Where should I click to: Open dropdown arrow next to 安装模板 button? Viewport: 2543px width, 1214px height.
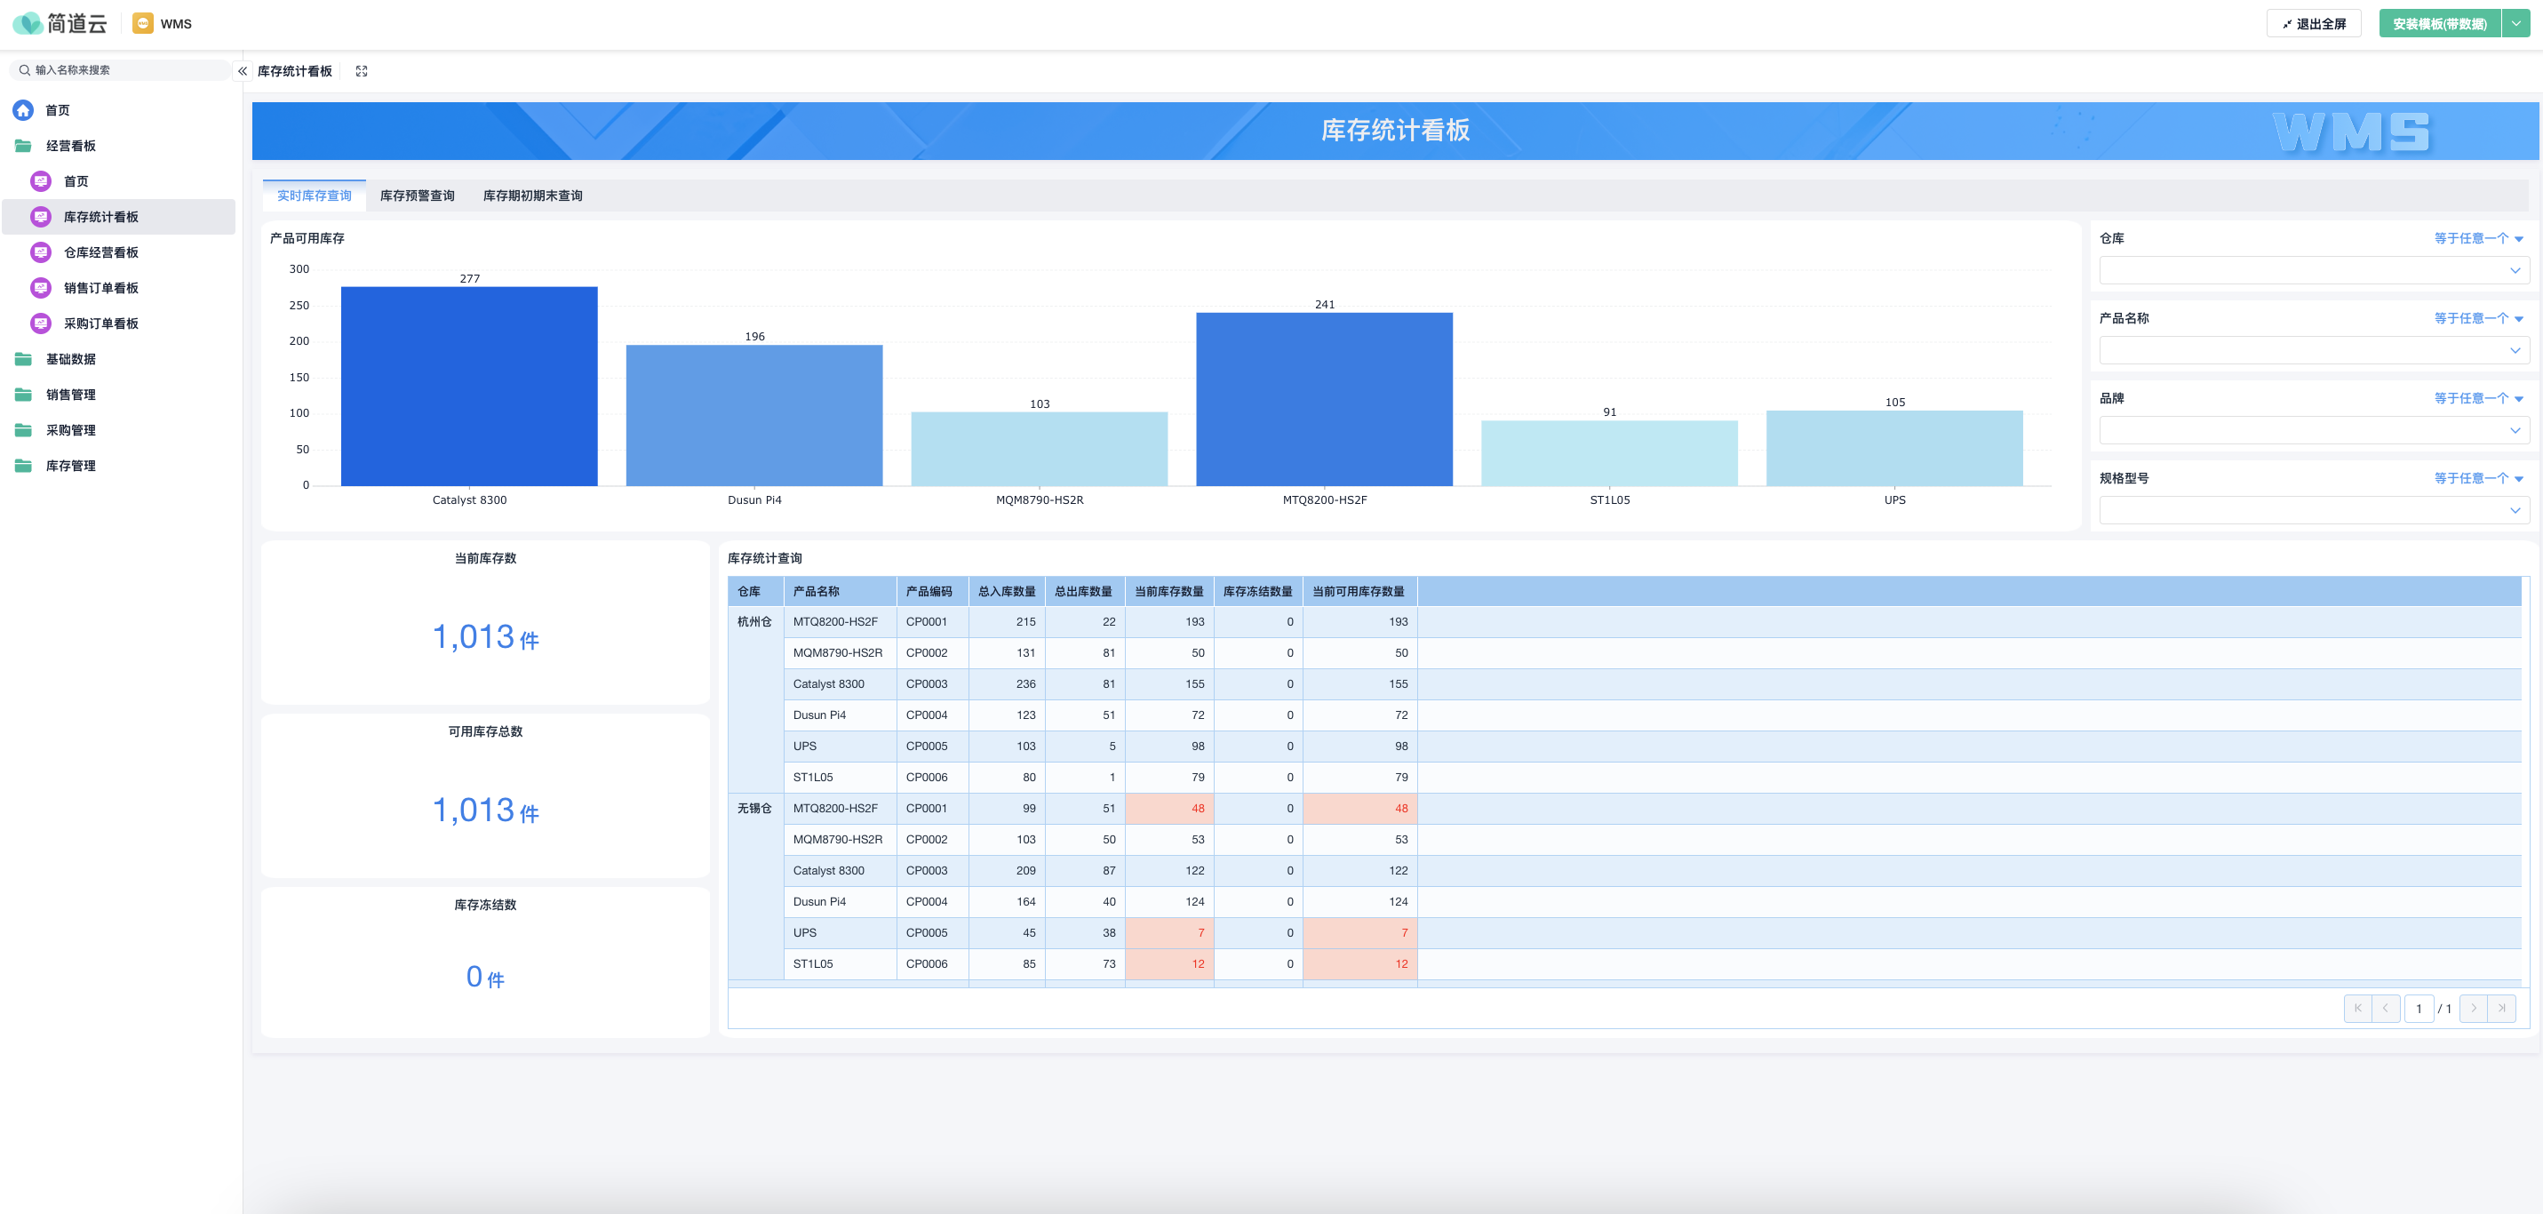pos(2515,24)
